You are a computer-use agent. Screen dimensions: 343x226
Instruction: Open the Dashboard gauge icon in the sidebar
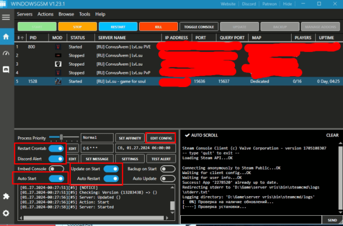pyautogui.click(x=6, y=53)
